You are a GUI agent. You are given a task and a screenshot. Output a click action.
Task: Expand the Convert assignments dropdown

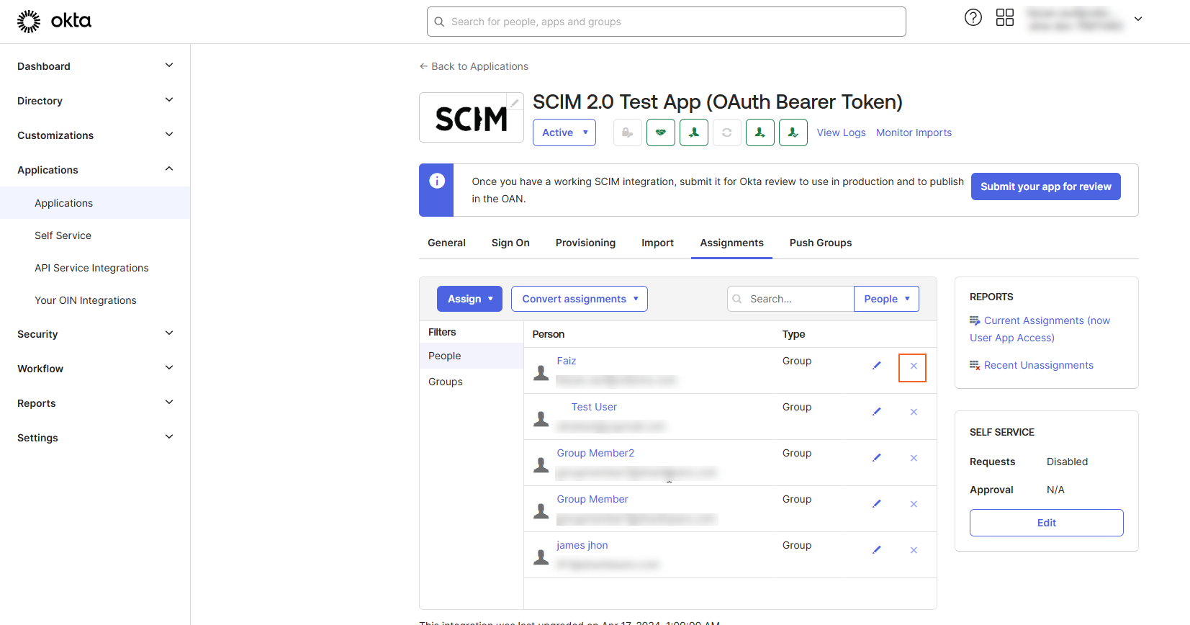(x=579, y=299)
